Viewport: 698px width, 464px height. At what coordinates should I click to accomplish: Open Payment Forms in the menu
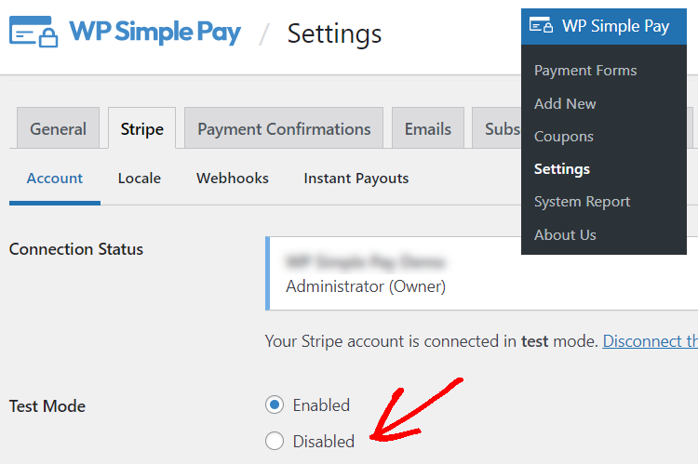pos(585,71)
